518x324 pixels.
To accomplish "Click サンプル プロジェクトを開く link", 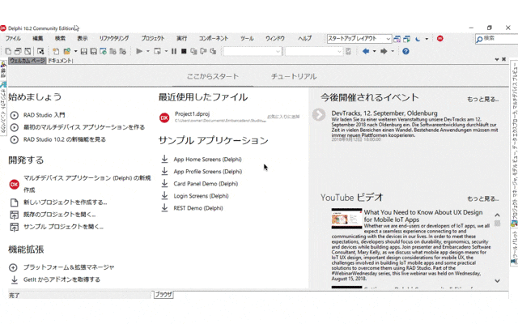I will coord(63,227).
